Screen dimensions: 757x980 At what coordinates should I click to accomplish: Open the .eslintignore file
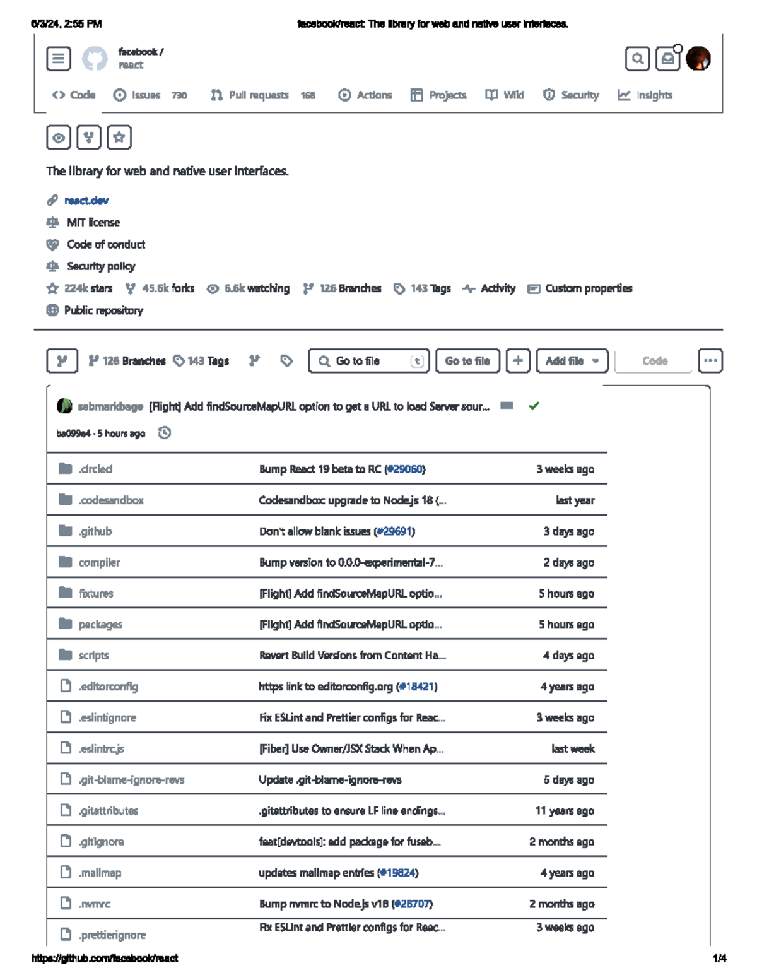(107, 717)
